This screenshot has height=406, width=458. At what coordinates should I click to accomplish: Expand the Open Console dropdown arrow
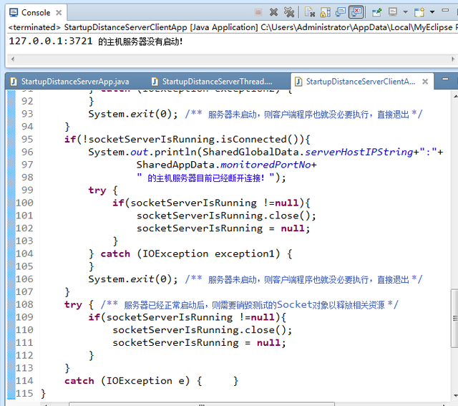pyautogui.click(x=432, y=12)
